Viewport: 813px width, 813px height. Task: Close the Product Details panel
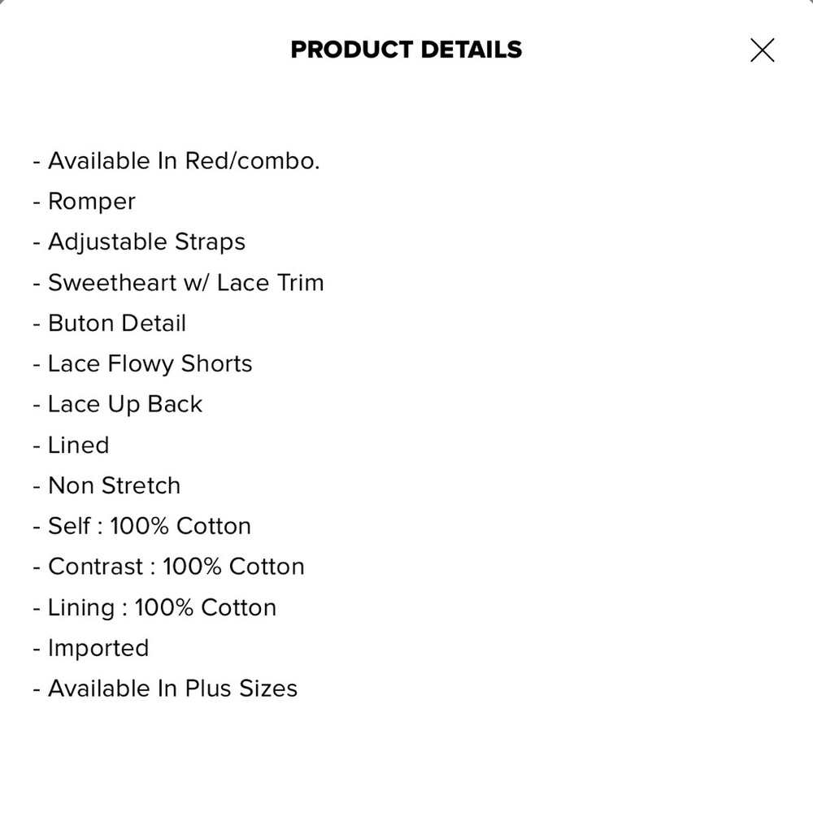[x=762, y=50]
